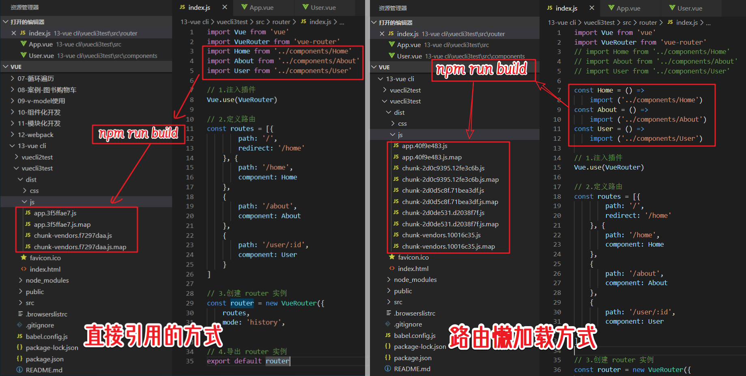746x376 pixels.
Task: Click vuecli3test breadcrumb in right window
Action: tap(599, 23)
